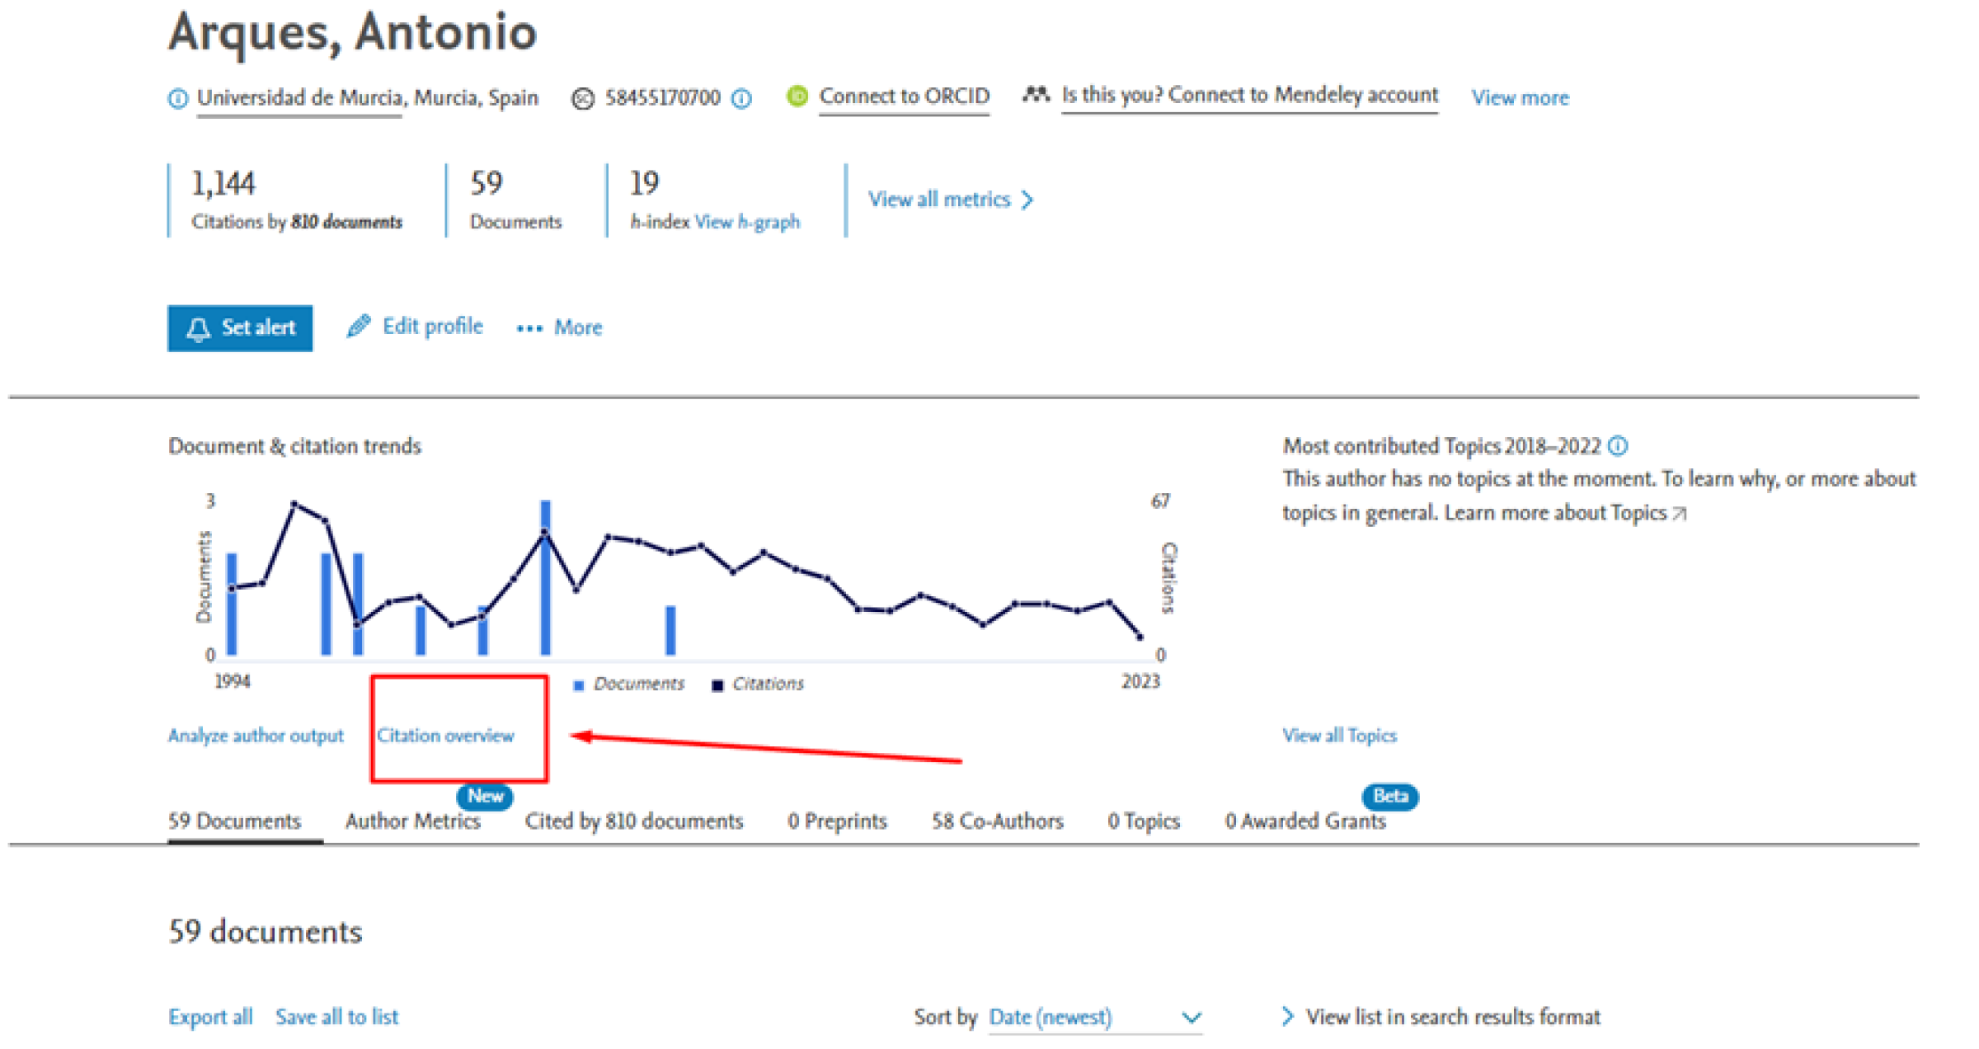
Task: Expand View all metrics chevron
Action: pyautogui.click(x=1027, y=200)
